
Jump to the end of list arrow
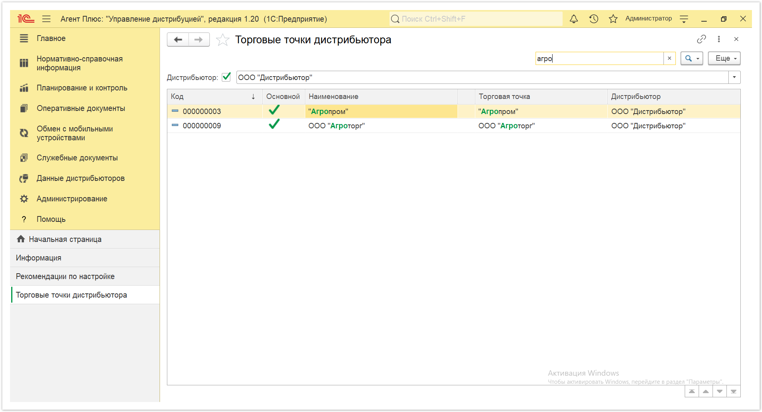click(x=733, y=392)
